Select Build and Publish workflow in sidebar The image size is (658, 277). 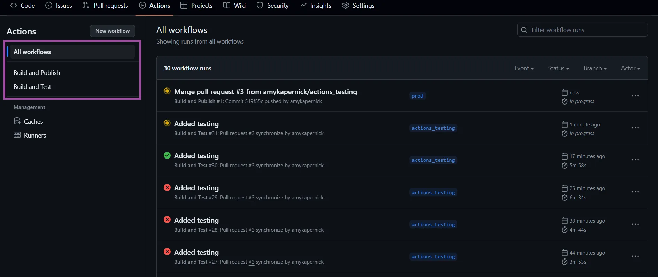[x=37, y=72]
